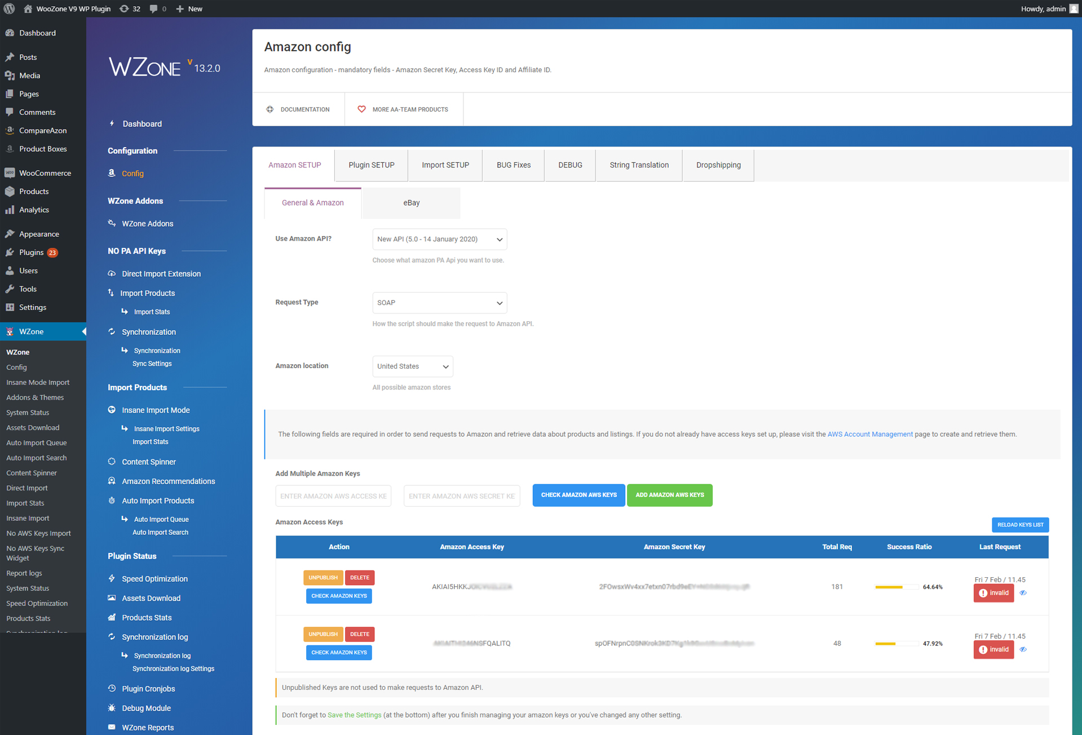Click the CompareAzon icon
Viewport: 1082px width, 735px height.
[10, 130]
